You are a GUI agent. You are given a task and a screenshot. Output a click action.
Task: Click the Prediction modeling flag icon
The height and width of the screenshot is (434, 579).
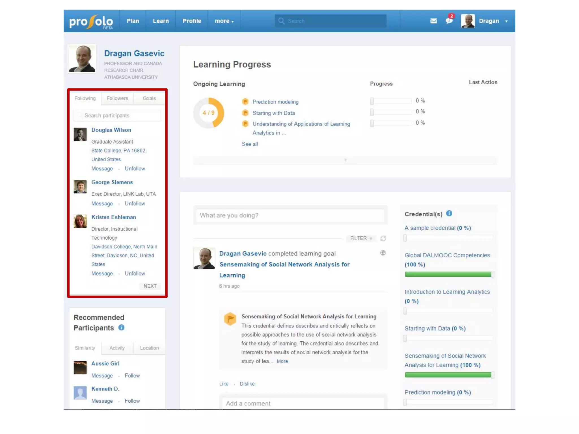pyautogui.click(x=245, y=102)
